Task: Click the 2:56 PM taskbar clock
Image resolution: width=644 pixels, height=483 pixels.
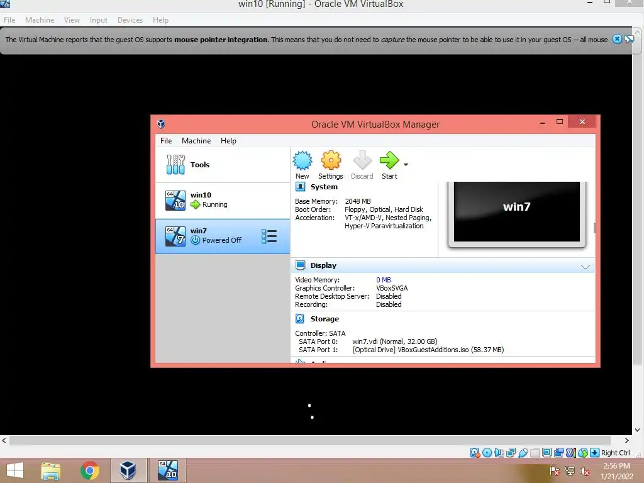Action: pyautogui.click(x=616, y=466)
